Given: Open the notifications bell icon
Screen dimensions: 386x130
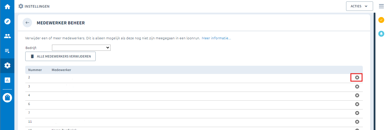Looking at the screenshot, I should click(x=381, y=34).
